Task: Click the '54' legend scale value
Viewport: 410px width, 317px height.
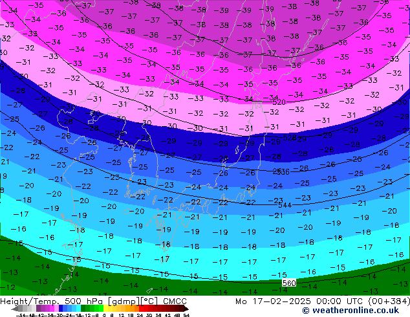Action: 186,315
